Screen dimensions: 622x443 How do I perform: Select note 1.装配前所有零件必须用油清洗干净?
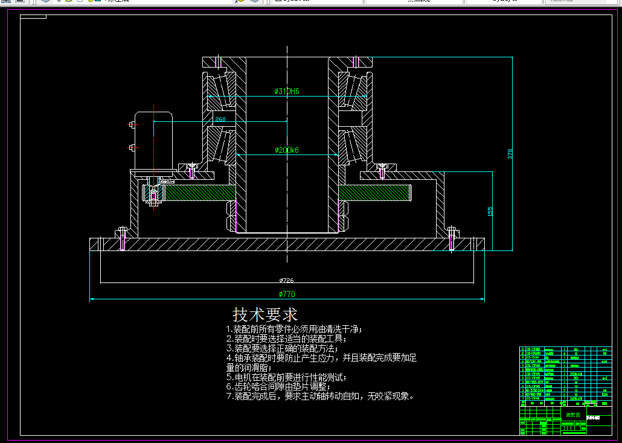(294, 329)
